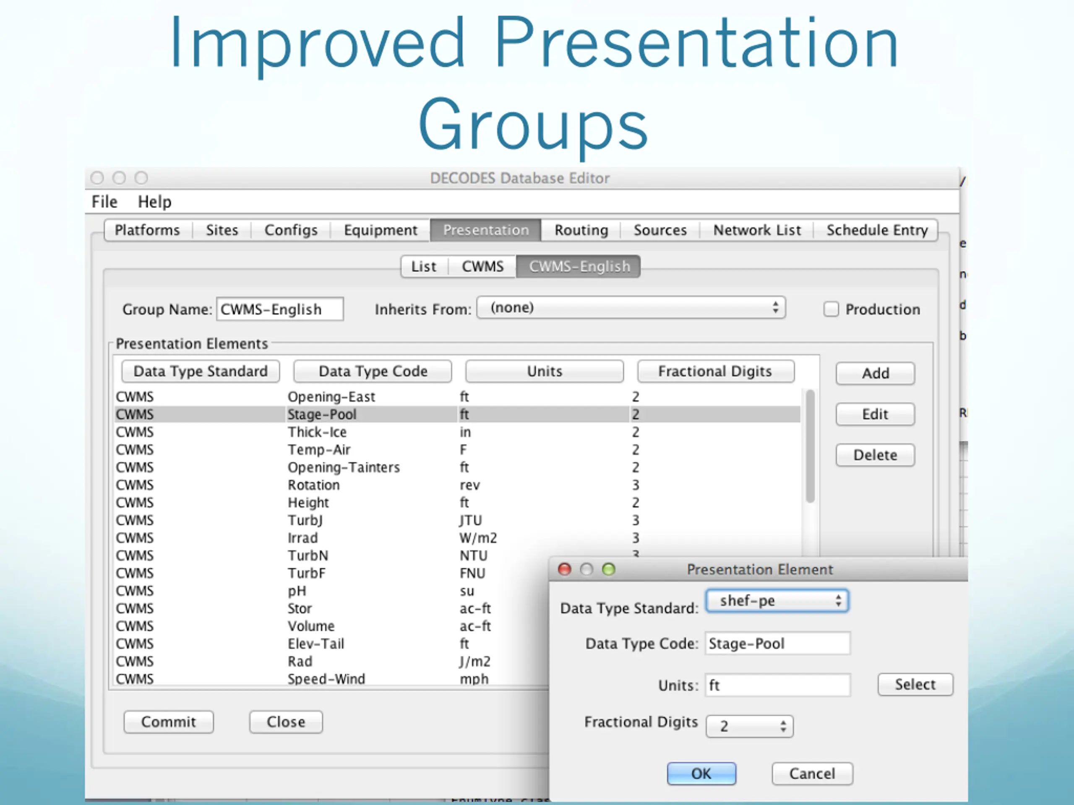Select the Thick-Ice row

tap(457, 432)
